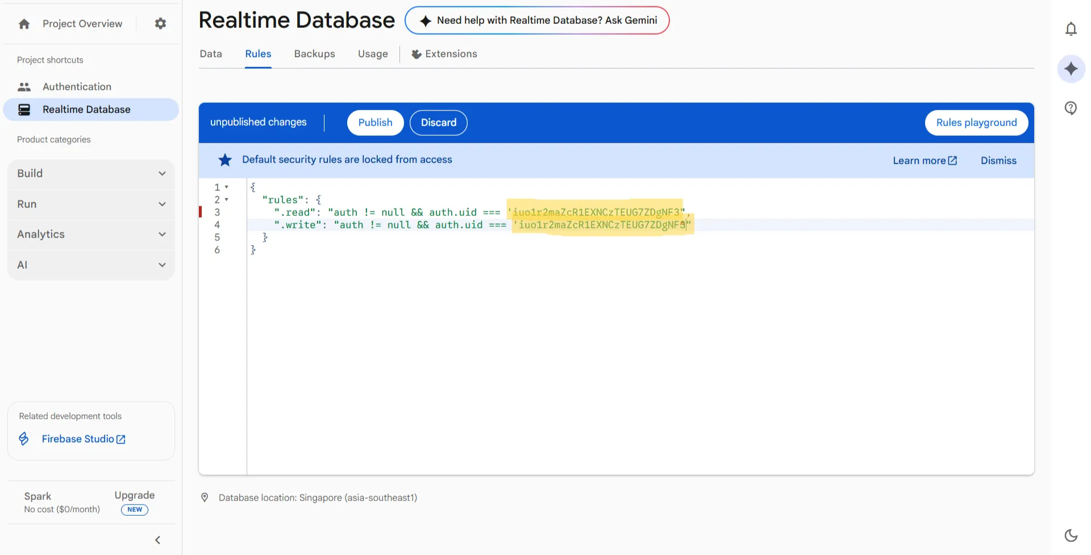Ask Gemini for Realtime Database help
The height and width of the screenshot is (555, 1091).
coord(537,20)
